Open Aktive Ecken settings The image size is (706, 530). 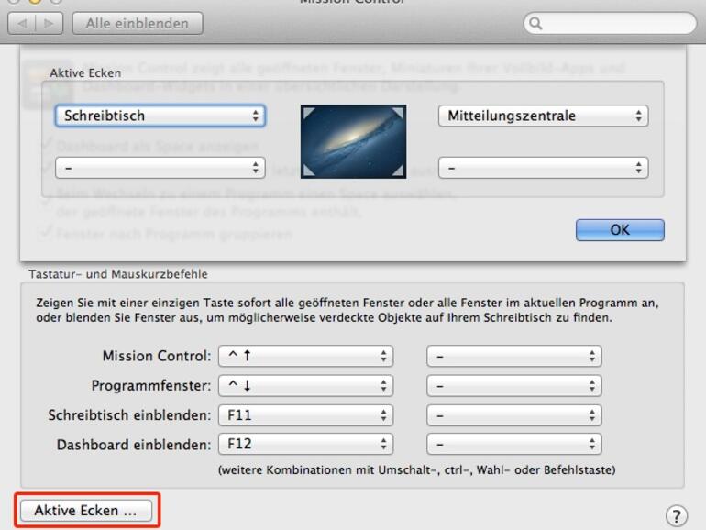pyautogui.click(x=86, y=511)
